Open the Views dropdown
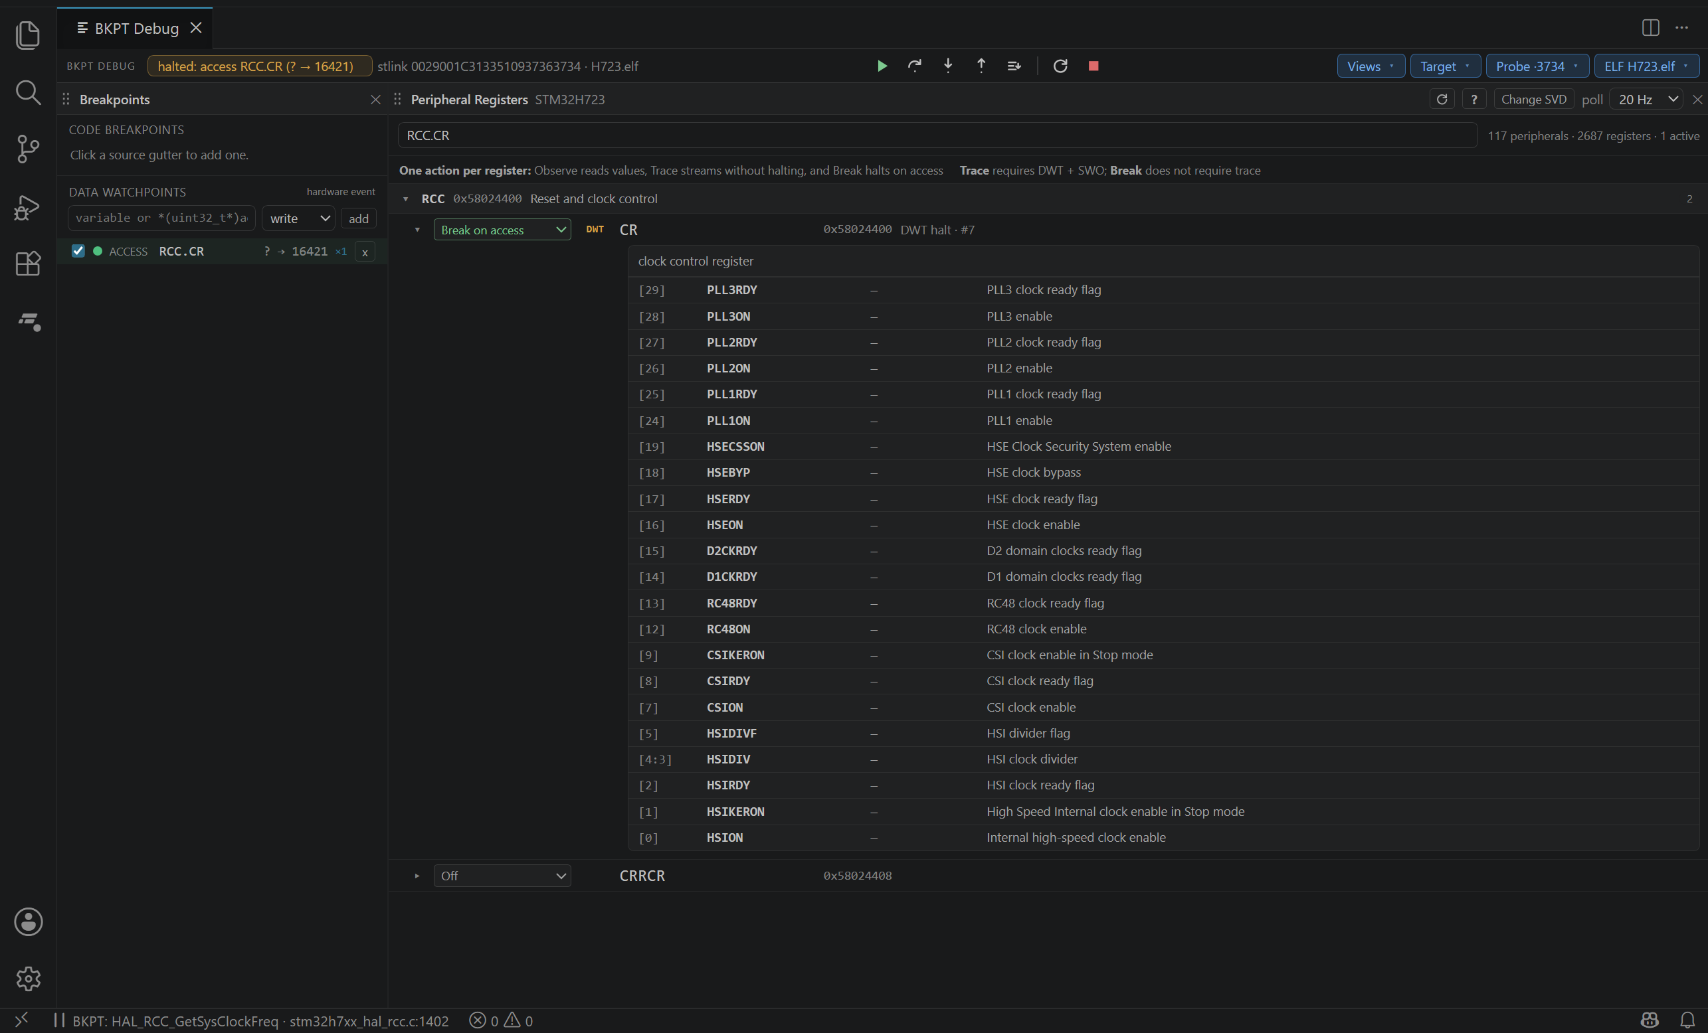1708x1033 pixels. [x=1371, y=66]
